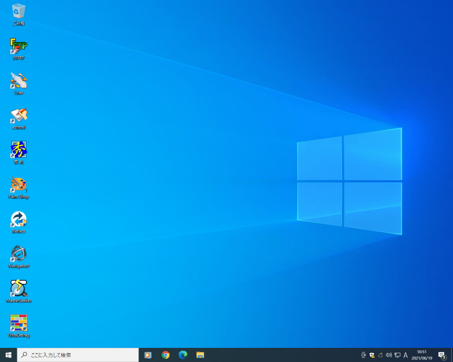Select the FFFTP desktop shortcut
The image size is (453, 362).
pyautogui.click(x=19, y=49)
